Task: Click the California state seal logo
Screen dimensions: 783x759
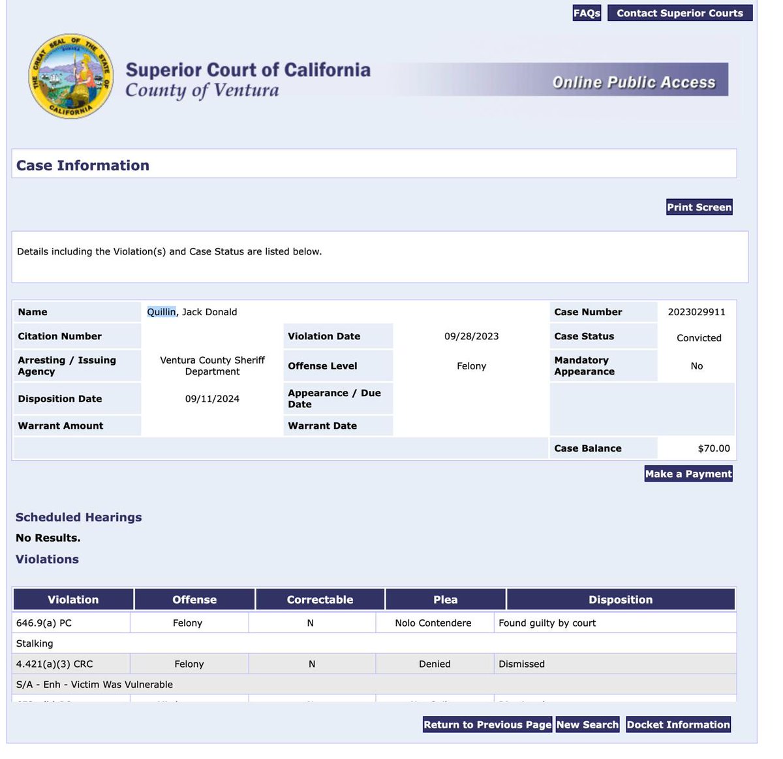Action: click(72, 76)
